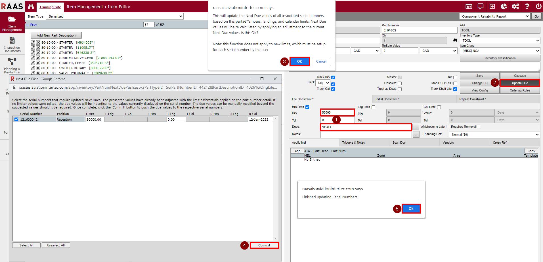Expand the Component Reliability Report dropdown
Viewport: 543px width, 262px height.
pyautogui.click(x=495, y=16)
